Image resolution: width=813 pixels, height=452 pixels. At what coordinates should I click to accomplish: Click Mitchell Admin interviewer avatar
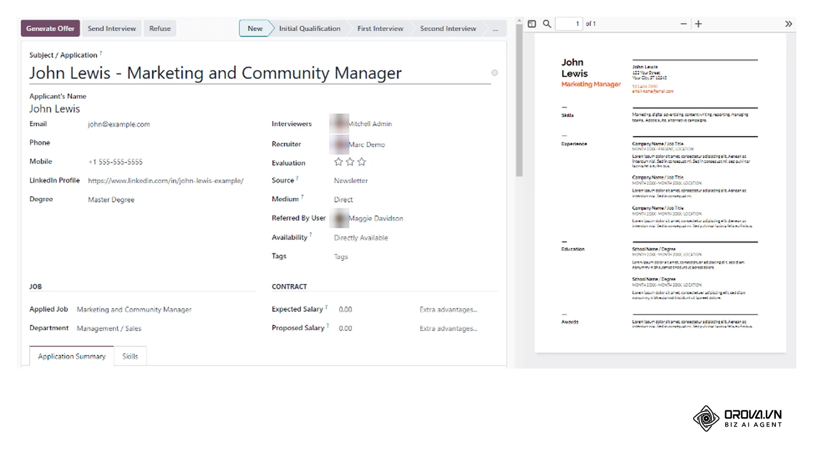click(x=339, y=123)
